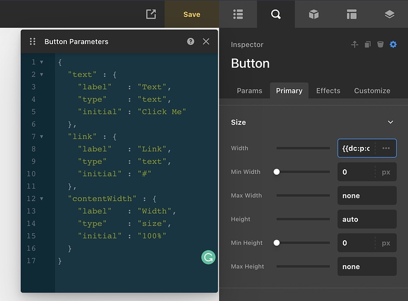
Task: Click the Min Width slider handle
Action: click(277, 172)
